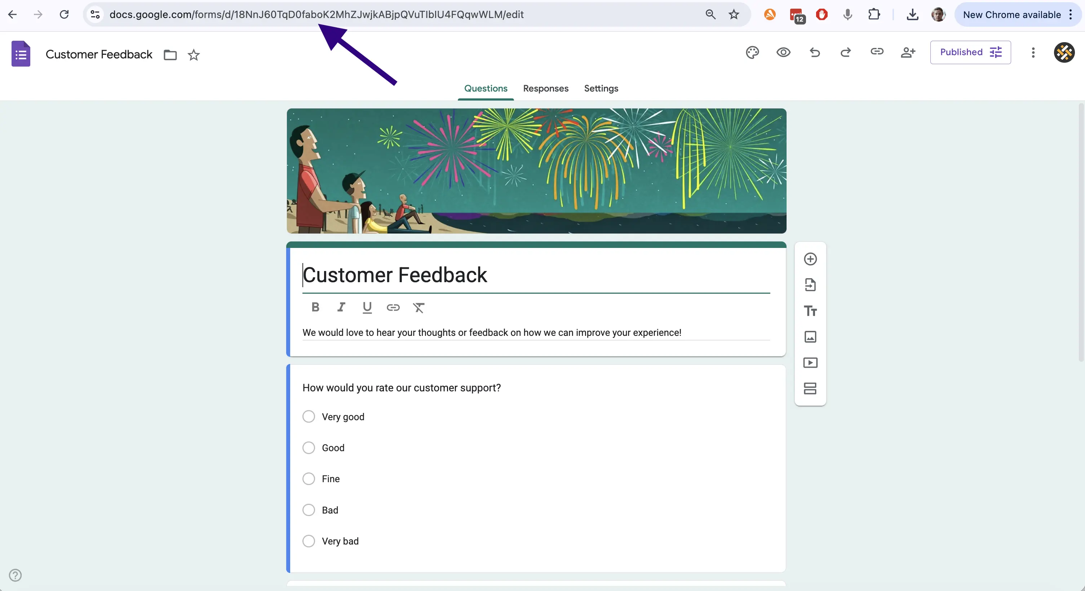The width and height of the screenshot is (1085, 591).
Task: Expand the New Chrome available menu
Action: [1071, 14]
